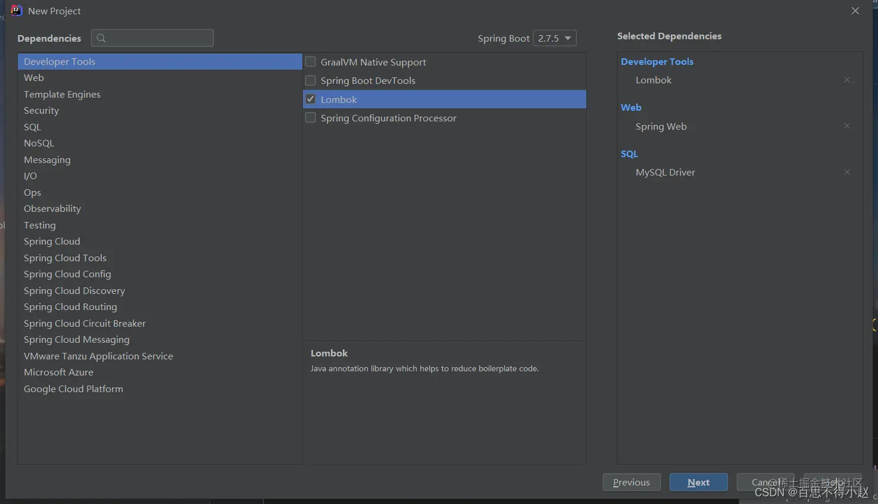Focus the dependencies search field

(152, 38)
